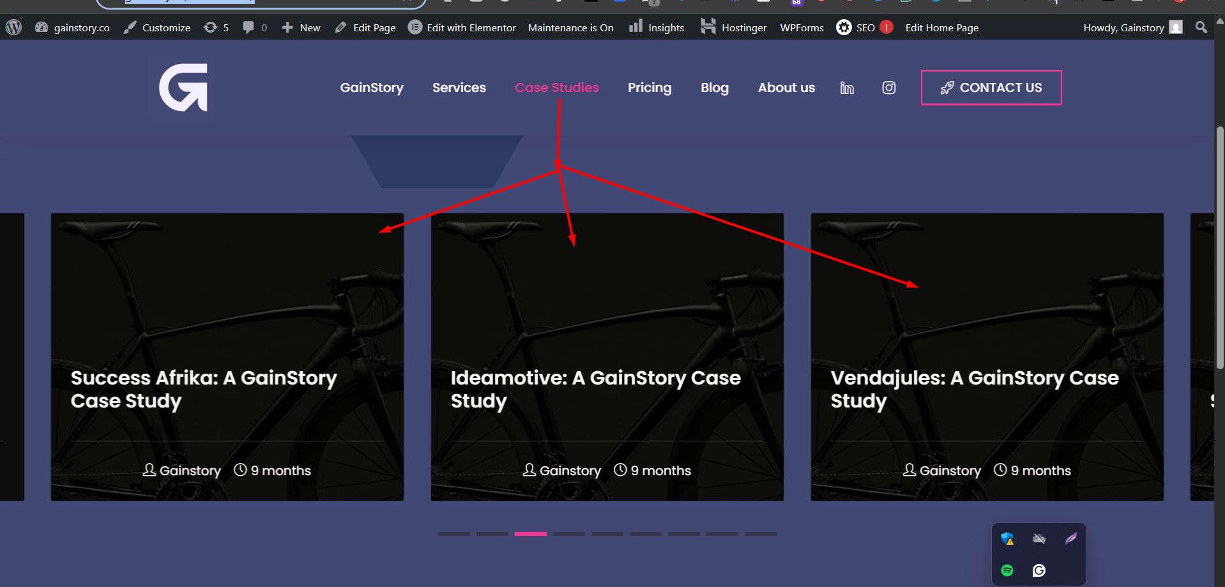Select the active pink slide indicator
The width and height of the screenshot is (1225, 587).
[531, 534]
